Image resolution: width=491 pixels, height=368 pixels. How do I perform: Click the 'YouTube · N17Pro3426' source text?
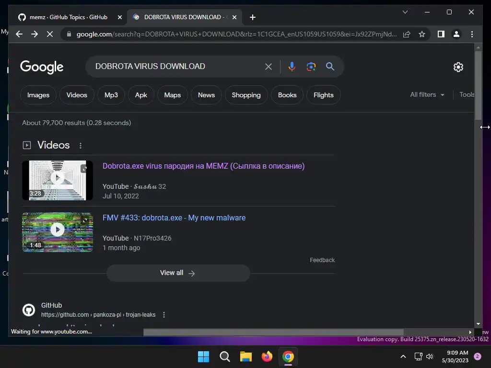click(137, 238)
